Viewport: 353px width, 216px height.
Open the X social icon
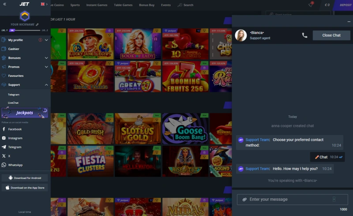[4, 156]
